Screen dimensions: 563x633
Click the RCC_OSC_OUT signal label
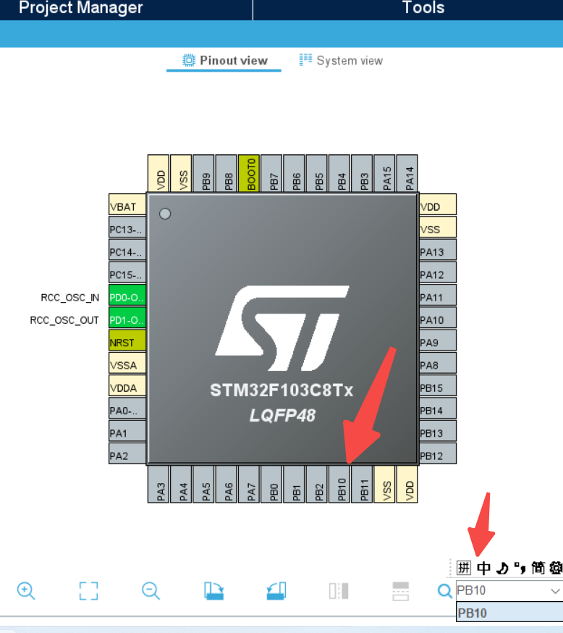point(64,320)
